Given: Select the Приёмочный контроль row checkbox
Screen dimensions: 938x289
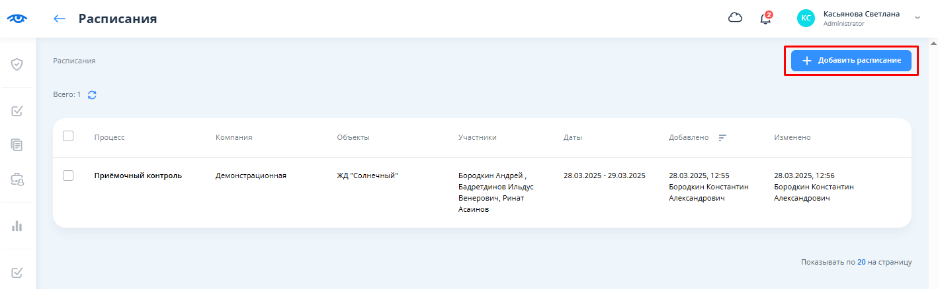Looking at the screenshot, I should click(68, 176).
